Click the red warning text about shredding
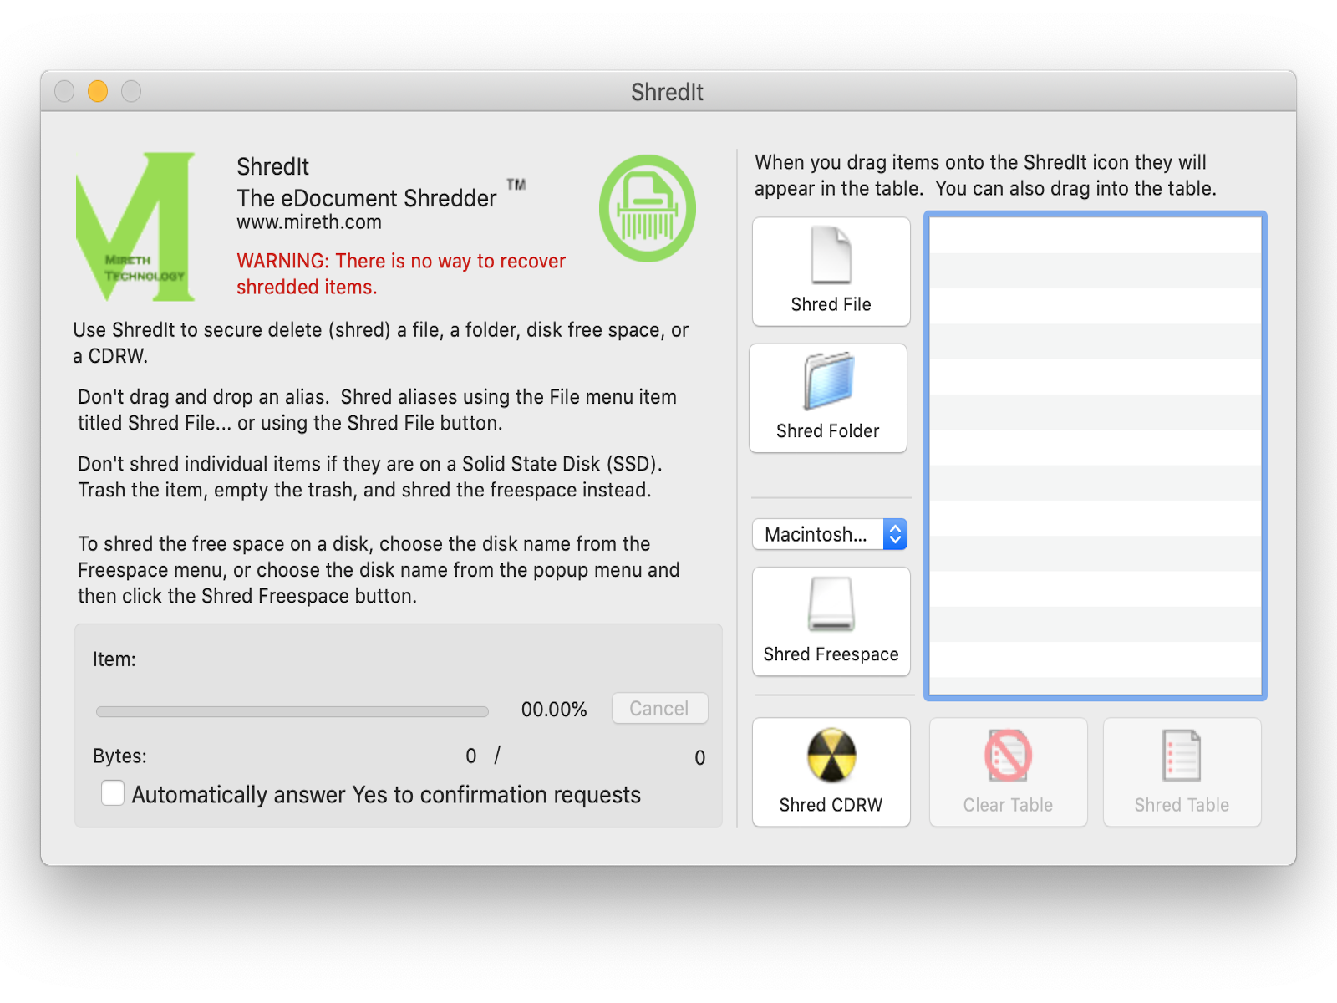The image size is (1337, 1003). pyautogui.click(x=400, y=273)
